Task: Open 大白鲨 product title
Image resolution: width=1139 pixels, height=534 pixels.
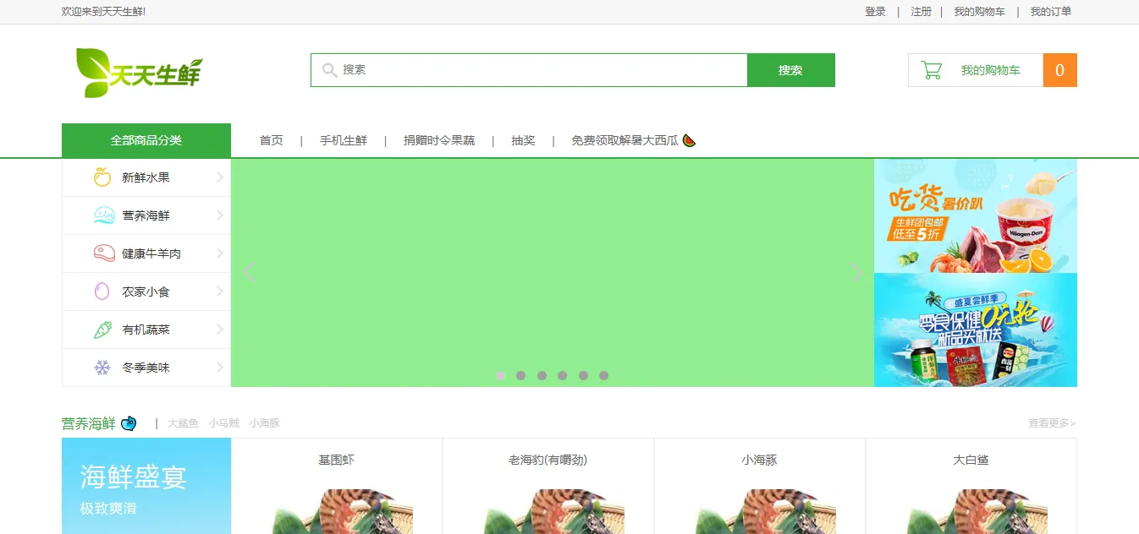Action: [971, 460]
